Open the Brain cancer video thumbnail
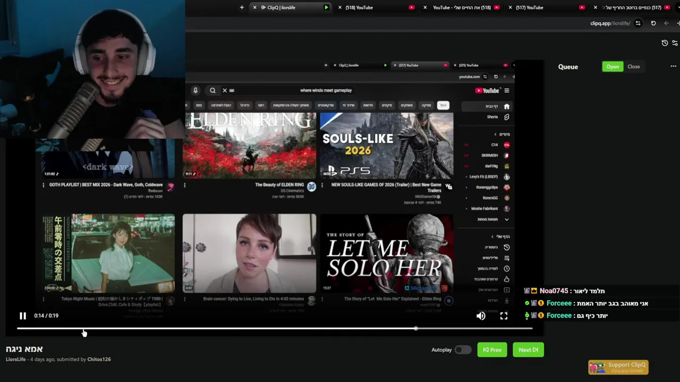The image size is (680, 382). (249, 254)
